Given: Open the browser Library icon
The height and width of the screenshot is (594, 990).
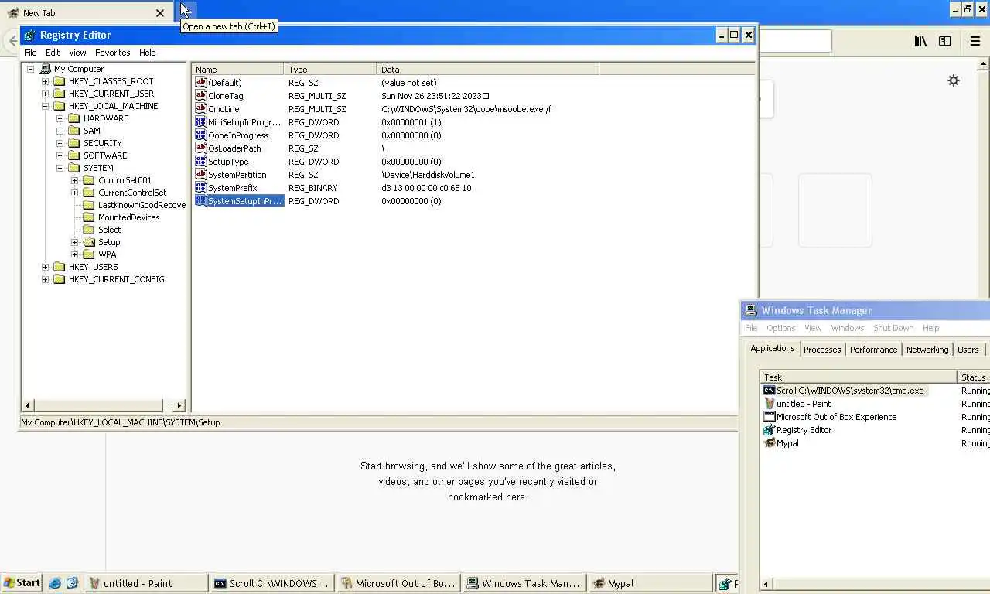Looking at the screenshot, I should tap(920, 41).
